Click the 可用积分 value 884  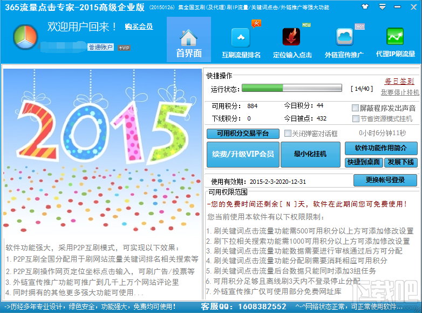click(253, 106)
